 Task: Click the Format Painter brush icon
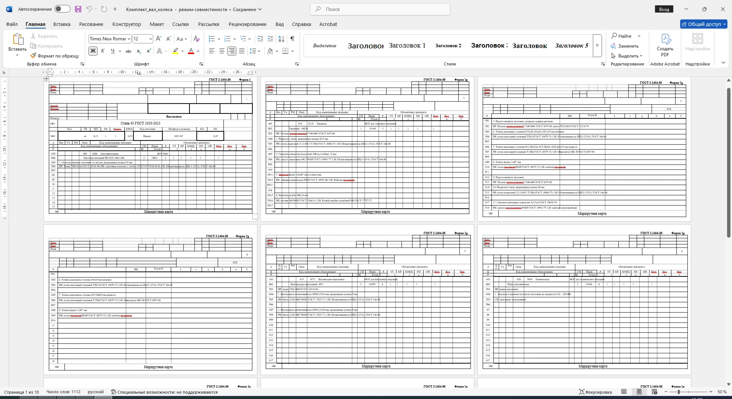coord(34,56)
